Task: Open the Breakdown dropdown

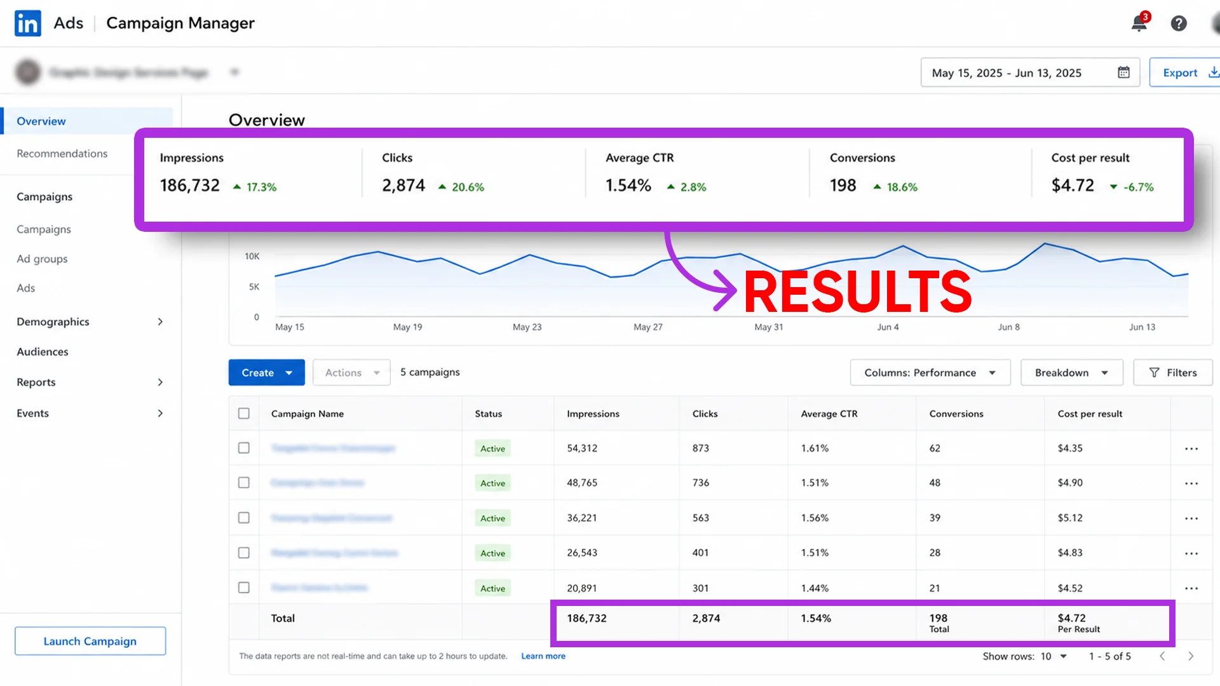Action: coord(1072,373)
